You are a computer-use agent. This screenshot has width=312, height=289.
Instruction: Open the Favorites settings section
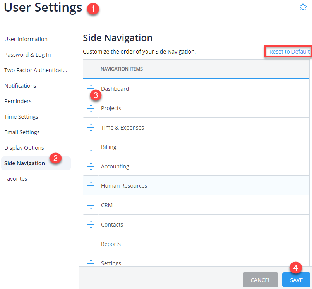pyautogui.click(x=16, y=179)
